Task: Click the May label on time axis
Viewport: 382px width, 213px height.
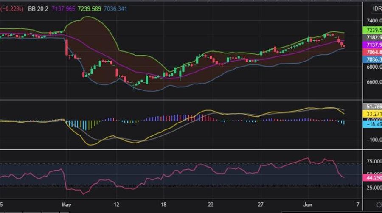Action: click(x=67, y=205)
